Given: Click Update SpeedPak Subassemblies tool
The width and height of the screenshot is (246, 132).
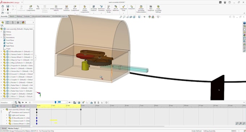Looking at the screenshot, I should click(141, 9).
